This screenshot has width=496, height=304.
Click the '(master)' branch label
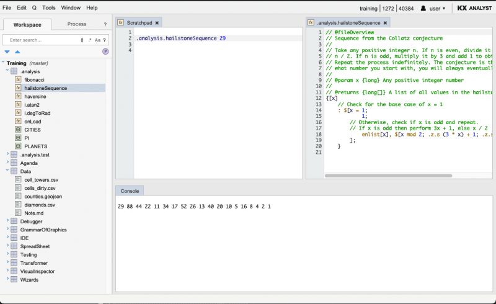coord(38,63)
